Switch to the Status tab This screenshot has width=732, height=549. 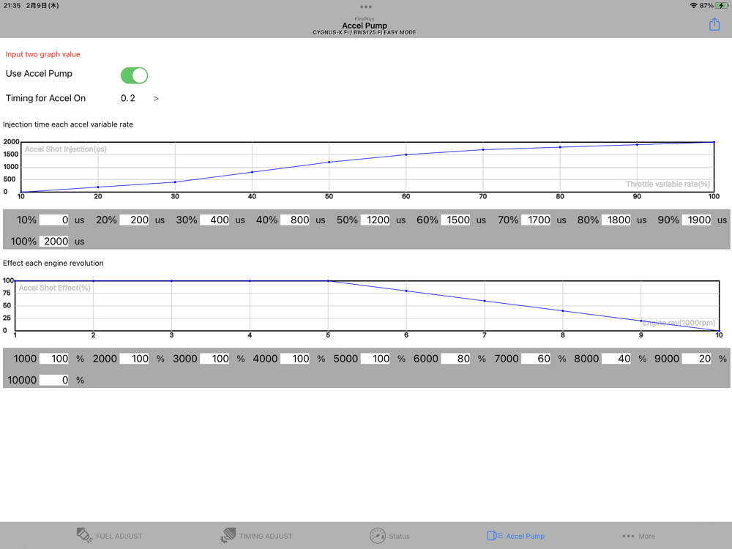[389, 536]
